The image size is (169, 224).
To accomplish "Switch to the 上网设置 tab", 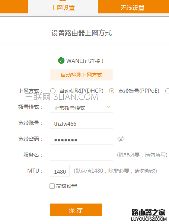I will (x=63, y=7).
